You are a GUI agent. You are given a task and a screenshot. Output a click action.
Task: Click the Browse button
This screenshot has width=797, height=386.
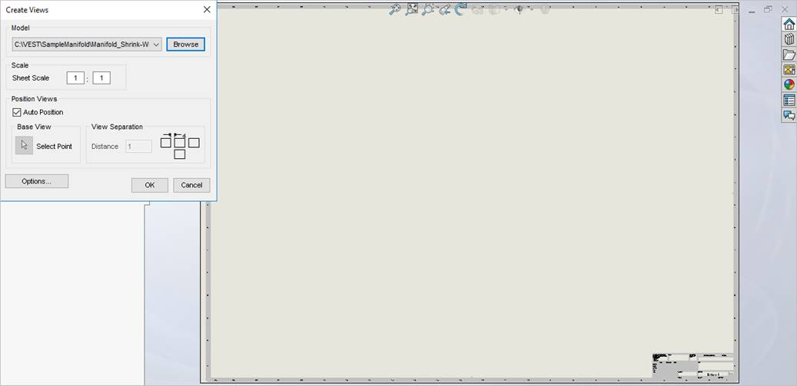185,45
